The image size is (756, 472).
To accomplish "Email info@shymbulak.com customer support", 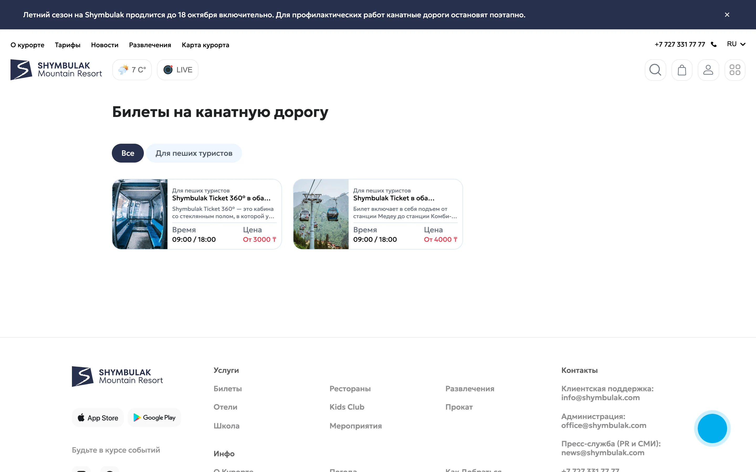I will coord(600,398).
